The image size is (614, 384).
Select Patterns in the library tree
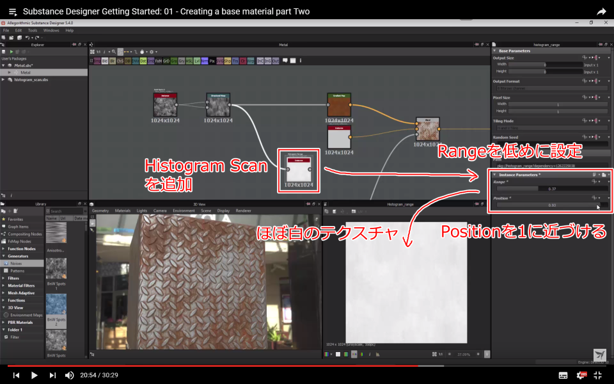(x=17, y=271)
